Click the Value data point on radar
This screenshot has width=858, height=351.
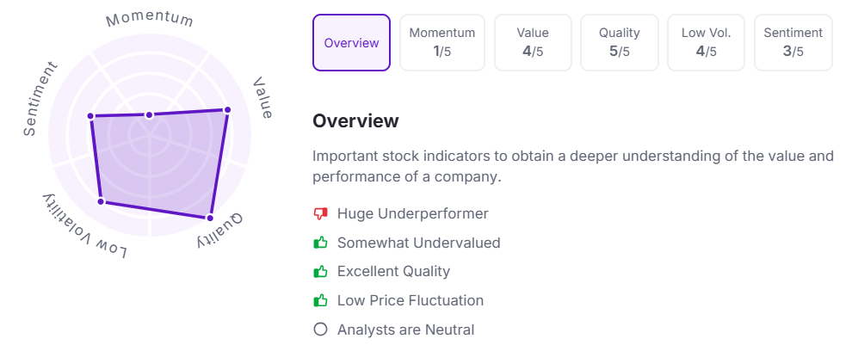[x=228, y=110]
